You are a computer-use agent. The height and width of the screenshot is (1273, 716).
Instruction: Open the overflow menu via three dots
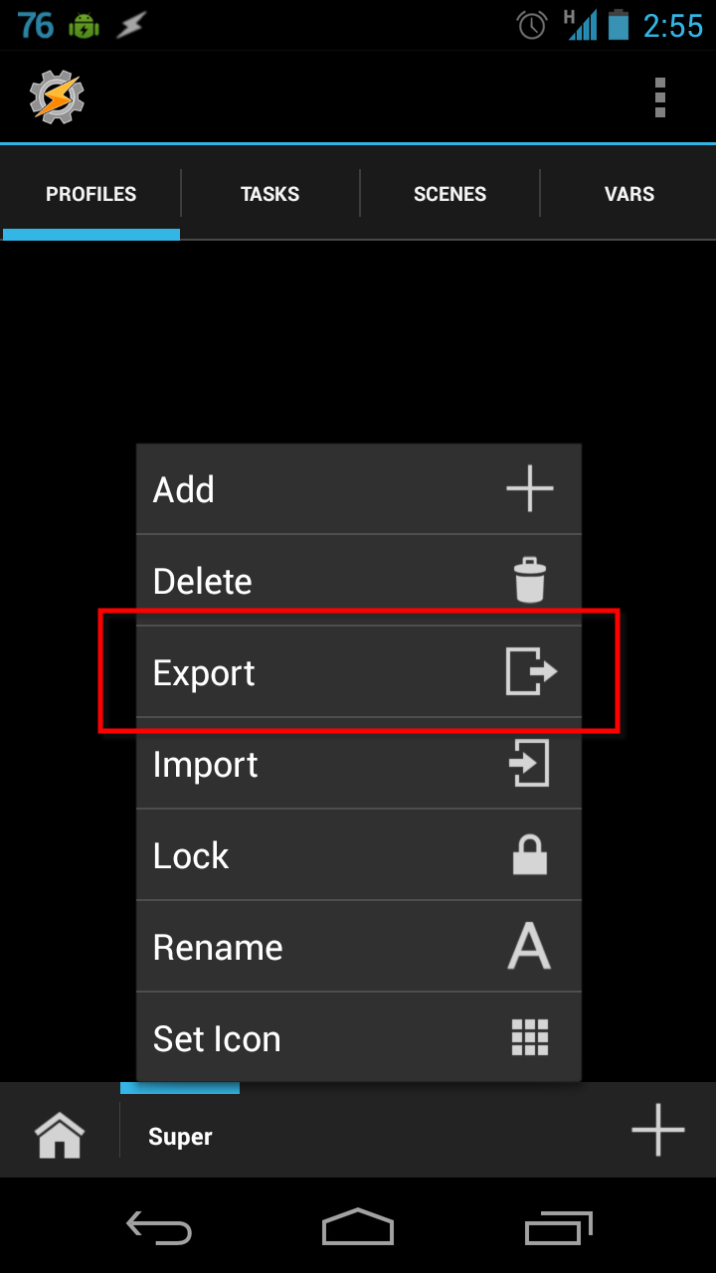point(659,96)
